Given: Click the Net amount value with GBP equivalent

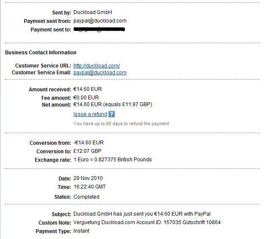Looking at the screenshot, I should (112, 104).
